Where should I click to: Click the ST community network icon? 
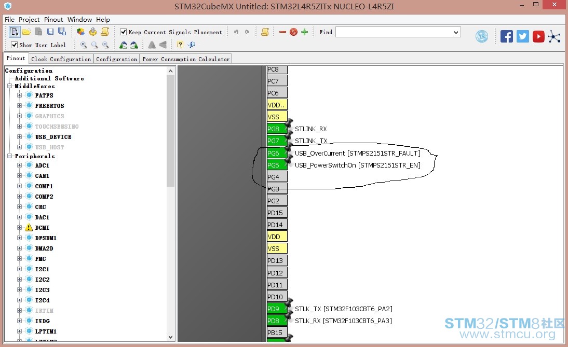[x=554, y=36]
